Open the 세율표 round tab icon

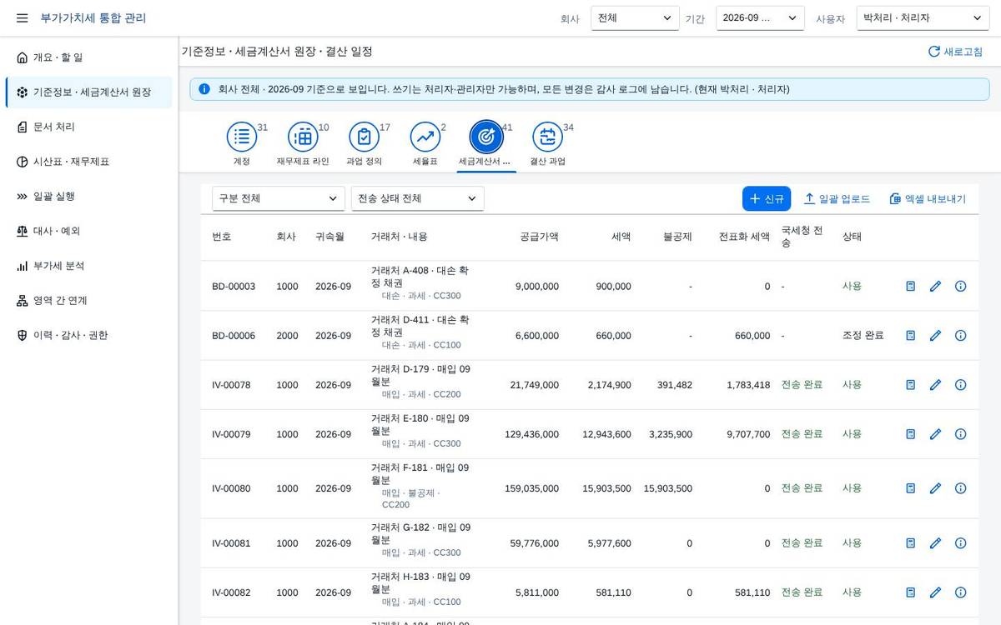coord(425,137)
